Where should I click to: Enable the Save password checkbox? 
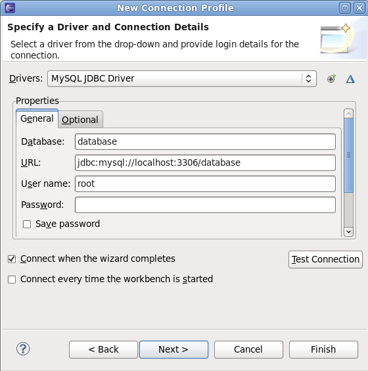pyautogui.click(x=27, y=224)
